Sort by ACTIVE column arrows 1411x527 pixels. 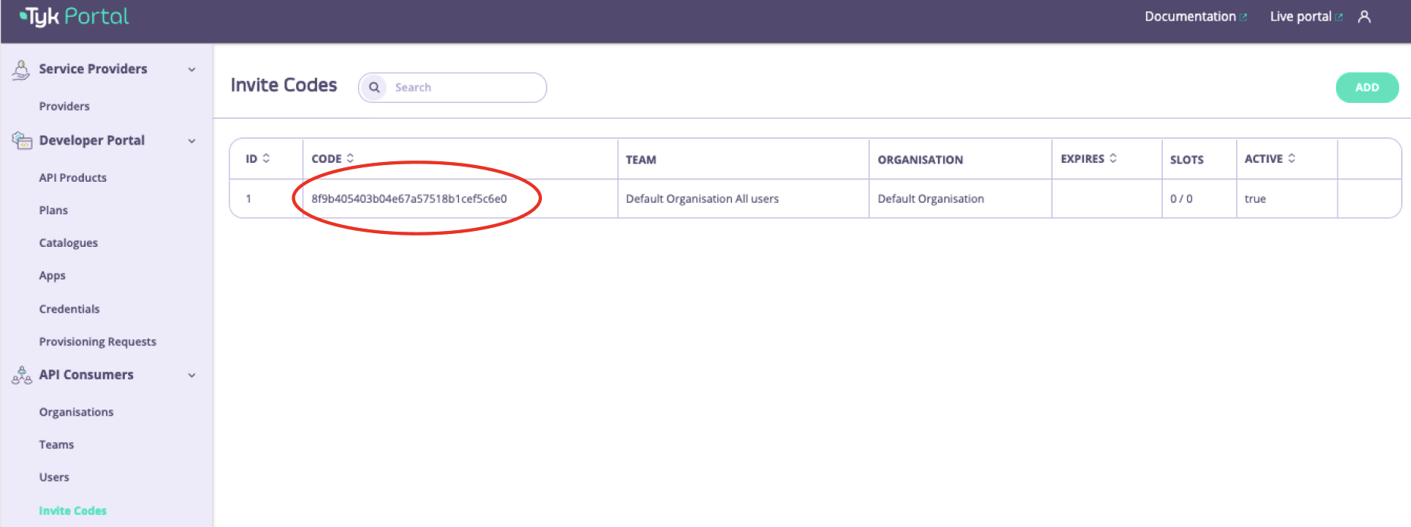pyautogui.click(x=1291, y=158)
